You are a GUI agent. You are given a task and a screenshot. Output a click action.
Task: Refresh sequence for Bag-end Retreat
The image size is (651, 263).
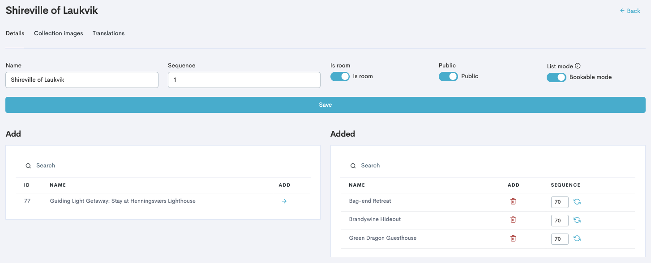click(x=577, y=202)
